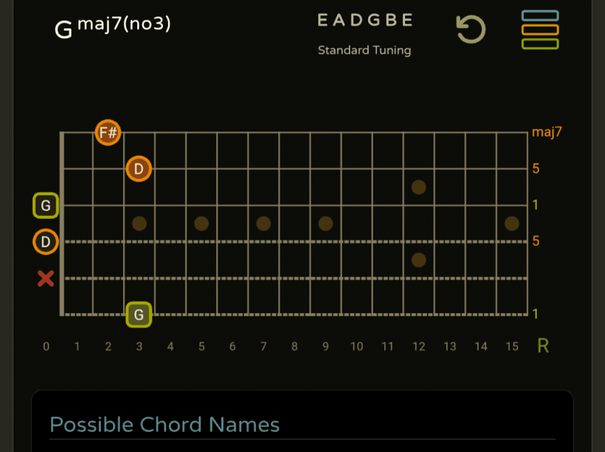605x452 pixels.
Task: Click the fret number 0 label
Action: coord(46,347)
